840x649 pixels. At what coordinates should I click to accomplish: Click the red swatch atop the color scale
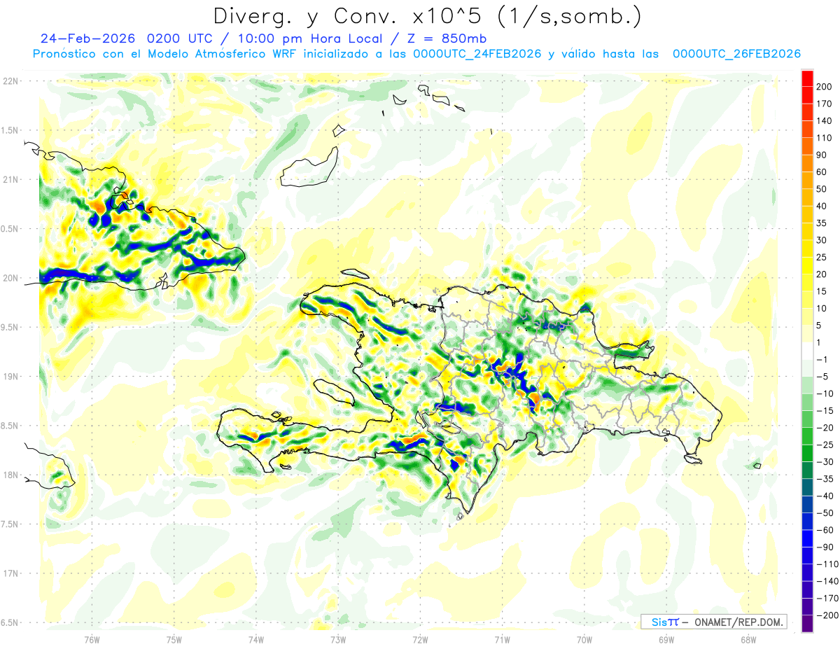[807, 78]
